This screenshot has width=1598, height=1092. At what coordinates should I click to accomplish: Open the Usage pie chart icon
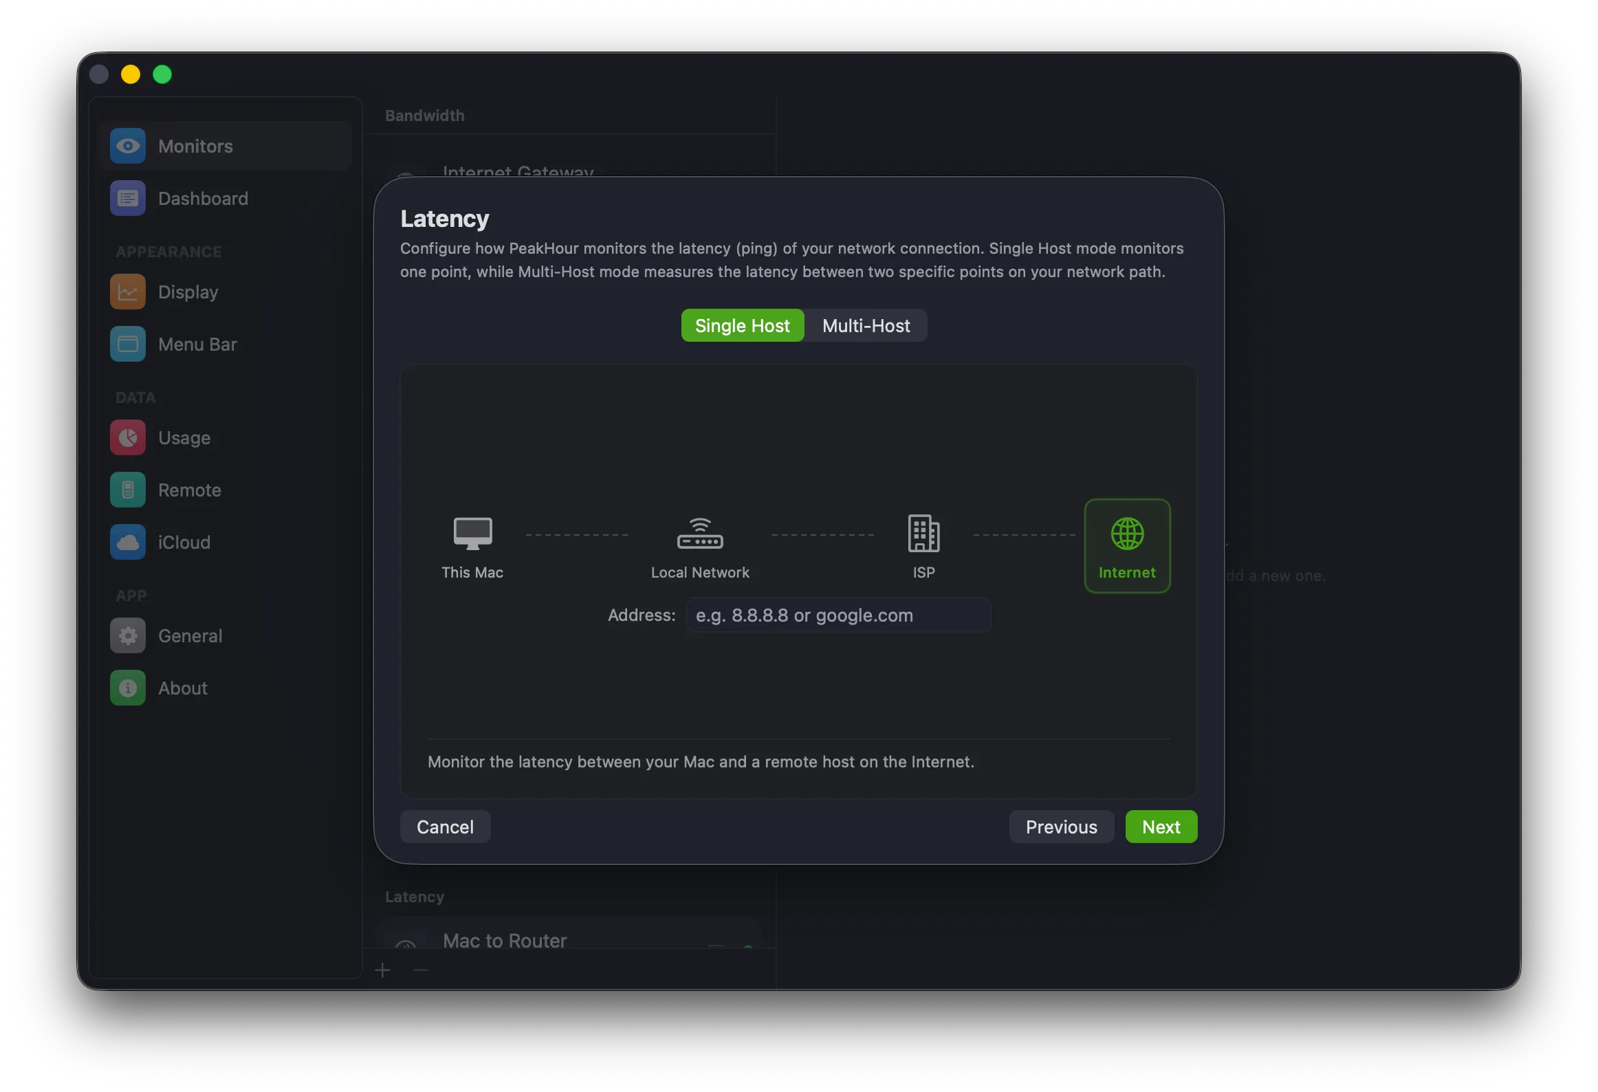(128, 437)
